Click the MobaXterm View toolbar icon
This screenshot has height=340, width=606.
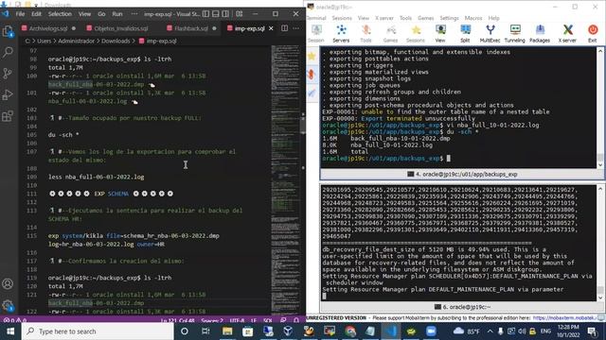[440, 34]
